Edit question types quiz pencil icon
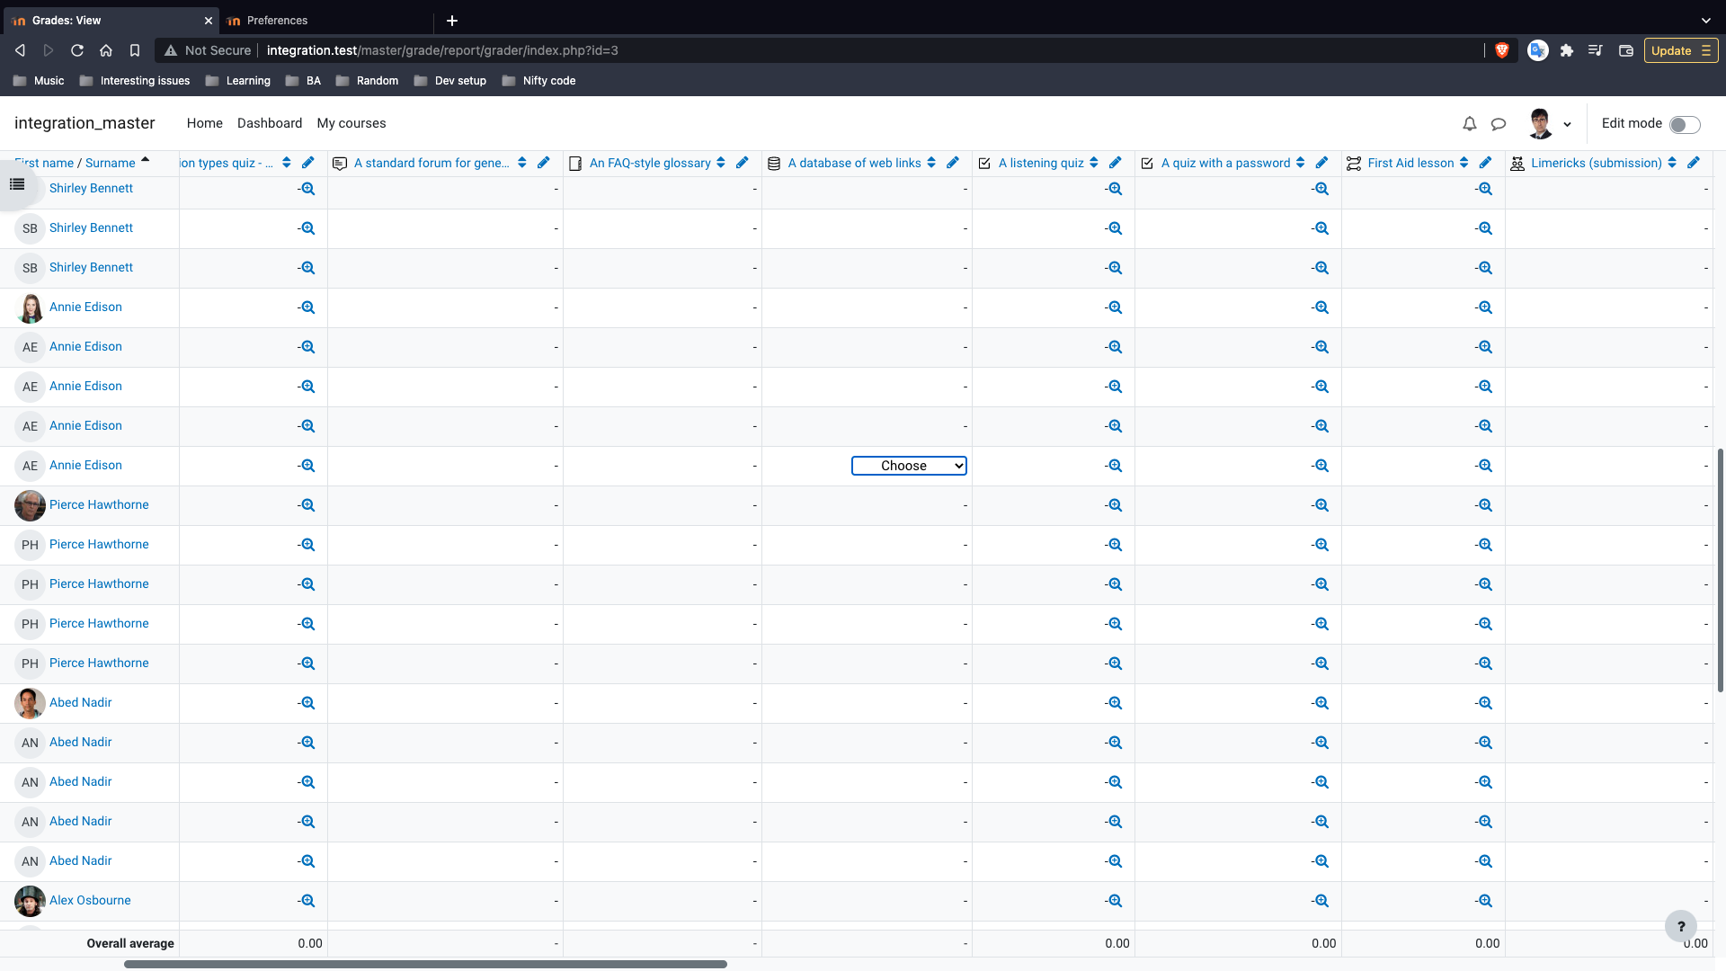Viewport: 1726px width, 971px height. coord(308,163)
